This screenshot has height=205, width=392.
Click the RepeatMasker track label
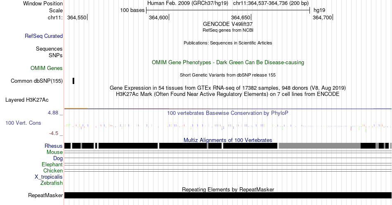point(45,195)
